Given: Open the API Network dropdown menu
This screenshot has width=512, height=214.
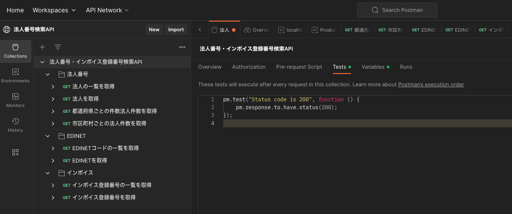Looking at the screenshot, I should (108, 10).
